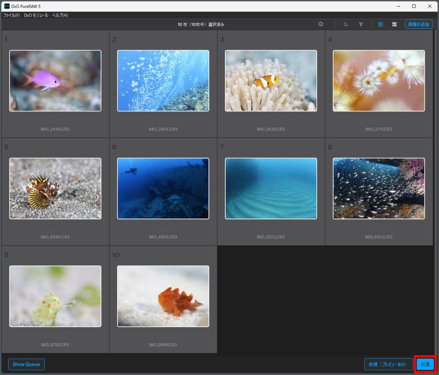The image size is (439, 375).
Task: Click the file name IMG_9969.CR3
Action: tap(163, 345)
